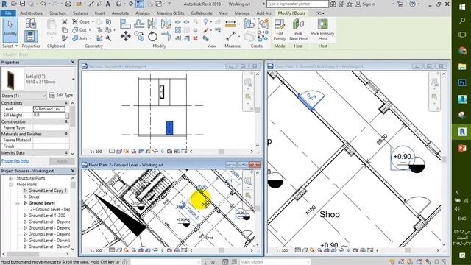Image resolution: width=471 pixels, height=265 pixels.
Task: Close the Project Browser palette
Action: (x=73, y=171)
